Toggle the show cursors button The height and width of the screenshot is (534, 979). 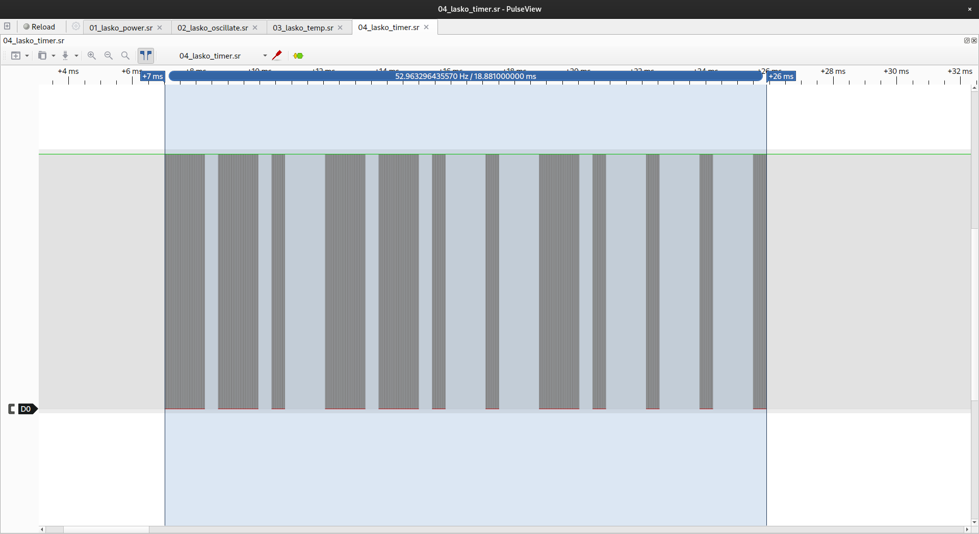146,56
